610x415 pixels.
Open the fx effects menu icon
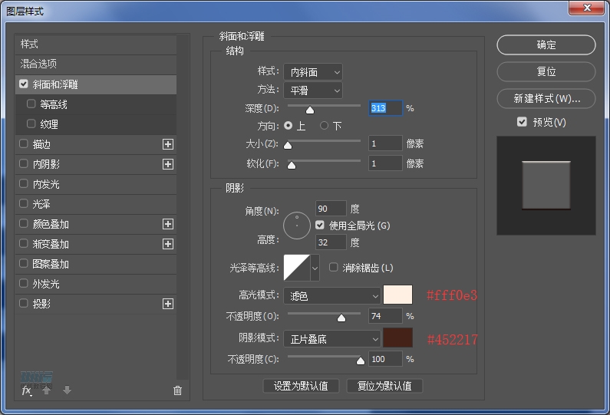coord(26,390)
